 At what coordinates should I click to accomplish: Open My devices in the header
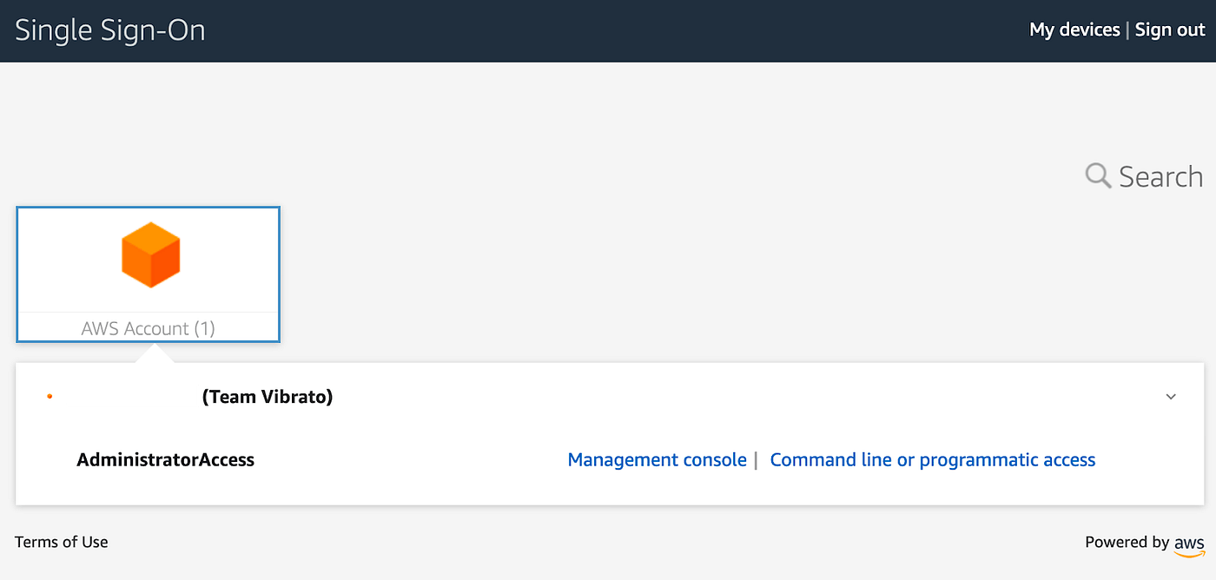1074,30
